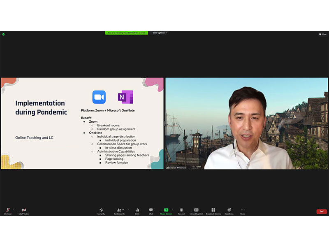329x247 pixels.
Task: Click the shared slide 'Implementation during Pandemic'
Action: [x=82, y=123]
